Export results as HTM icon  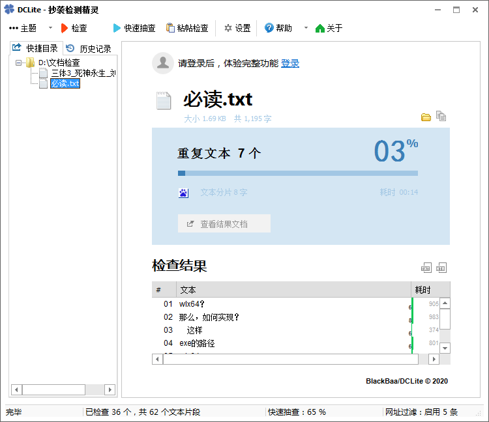(x=441, y=268)
